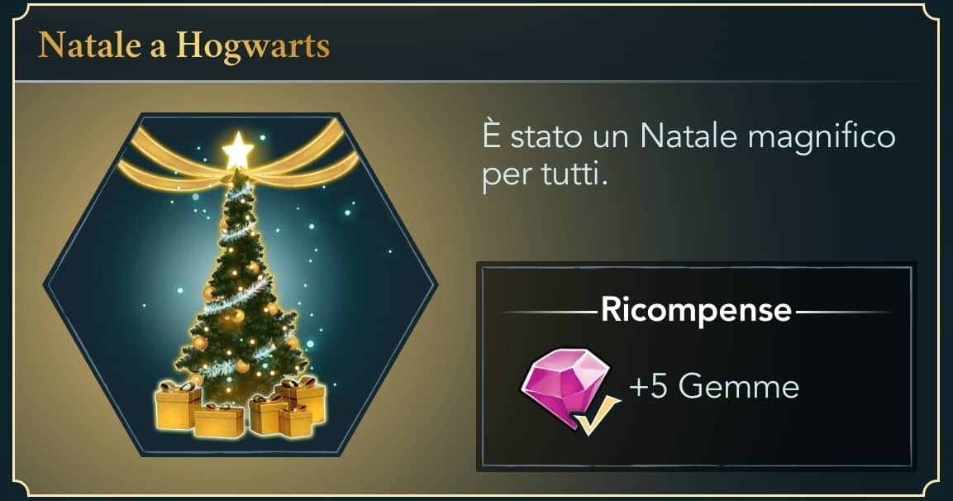
Task: Click the Ricompense header
Action: tap(696, 310)
